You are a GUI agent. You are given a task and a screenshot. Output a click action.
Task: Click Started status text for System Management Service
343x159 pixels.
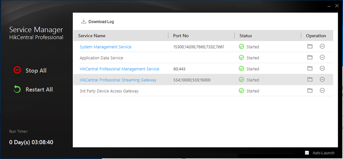pos(253,47)
